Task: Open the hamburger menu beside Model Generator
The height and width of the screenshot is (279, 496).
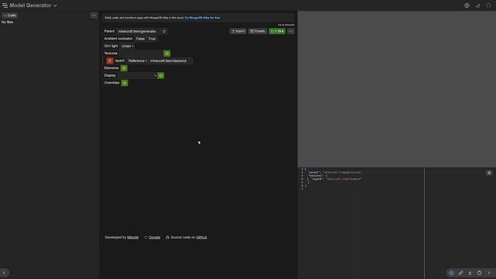Action: point(5,5)
